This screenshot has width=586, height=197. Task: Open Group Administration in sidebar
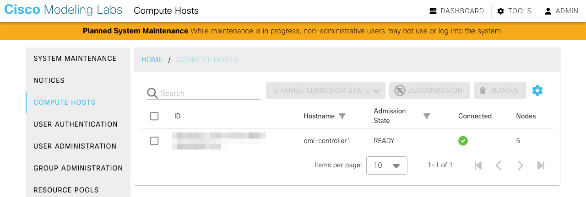(78, 168)
